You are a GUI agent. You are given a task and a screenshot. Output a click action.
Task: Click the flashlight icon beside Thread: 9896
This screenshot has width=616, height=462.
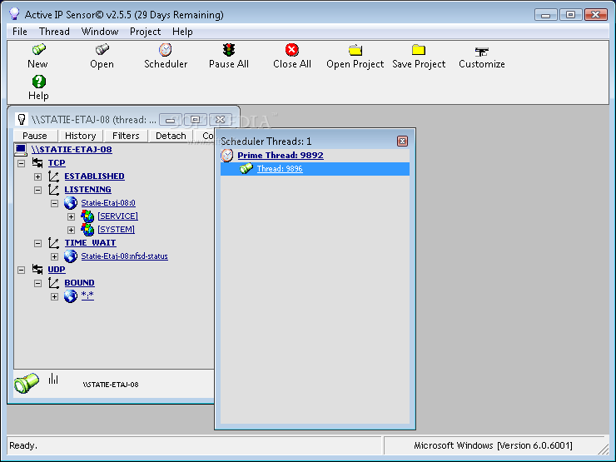click(246, 168)
